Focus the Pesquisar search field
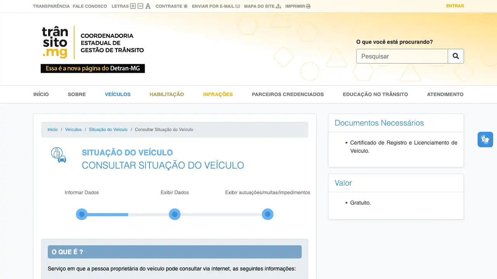The image size is (497, 279). [402, 56]
